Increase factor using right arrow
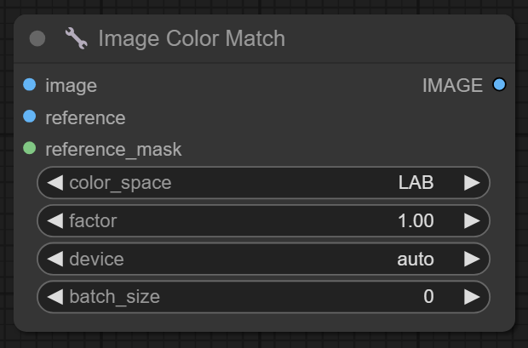 pyautogui.click(x=471, y=220)
